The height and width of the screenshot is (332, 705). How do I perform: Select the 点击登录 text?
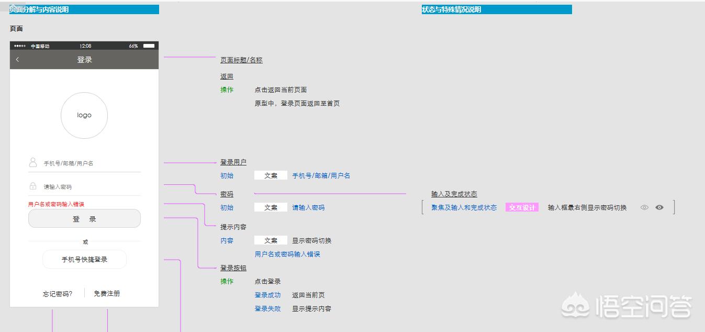(267, 282)
